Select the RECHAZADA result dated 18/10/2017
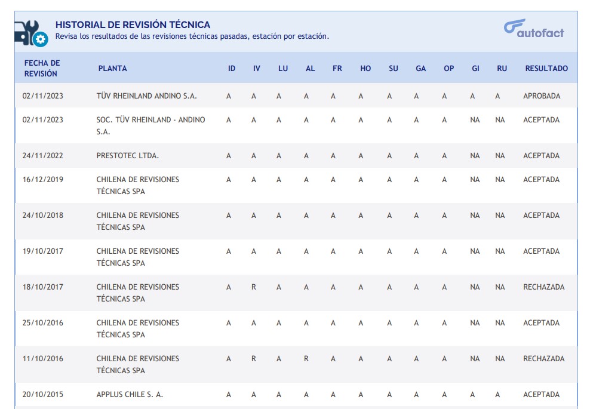Viewport: 590px width, 409px height. tap(543, 287)
